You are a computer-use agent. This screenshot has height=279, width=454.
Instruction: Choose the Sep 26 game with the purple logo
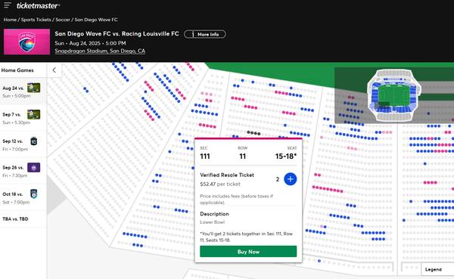pos(23,171)
